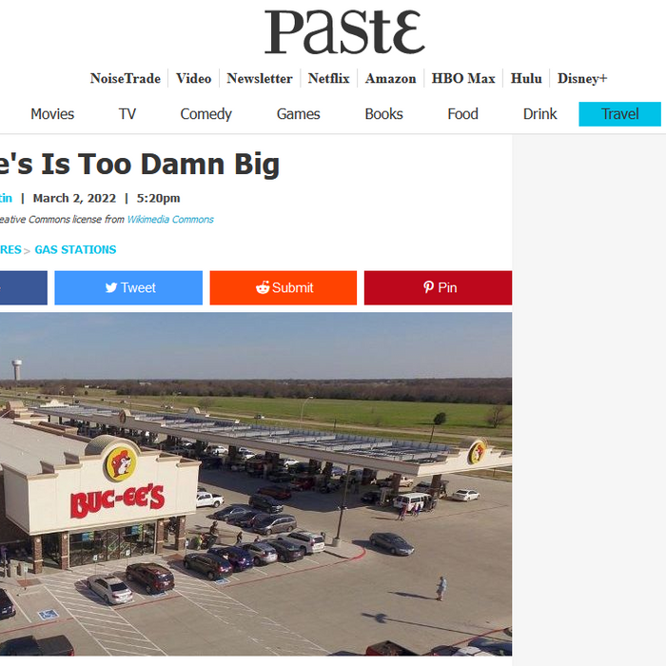
Task: Open the Hulu link
Action: point(526,79)
